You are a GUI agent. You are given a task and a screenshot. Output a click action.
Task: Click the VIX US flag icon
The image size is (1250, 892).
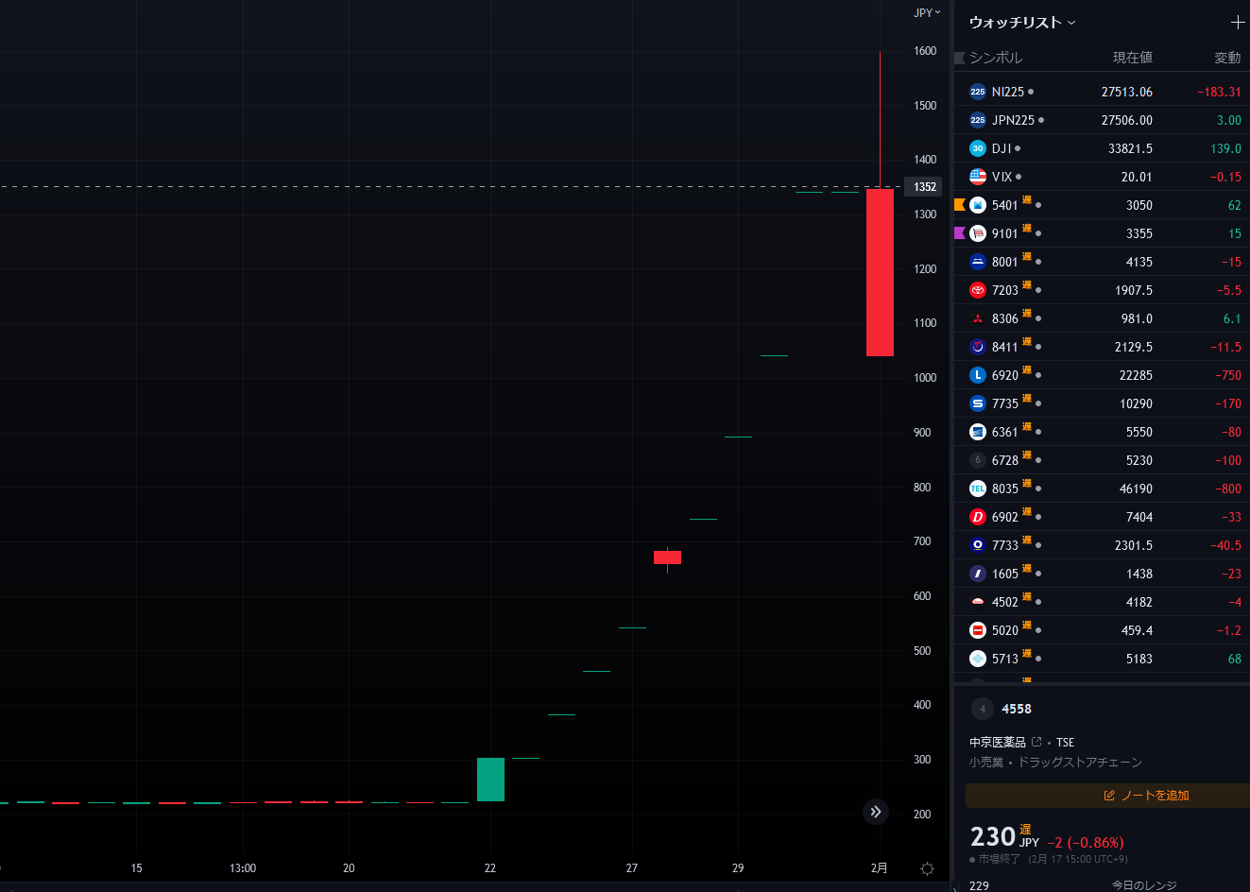point(978,177)
